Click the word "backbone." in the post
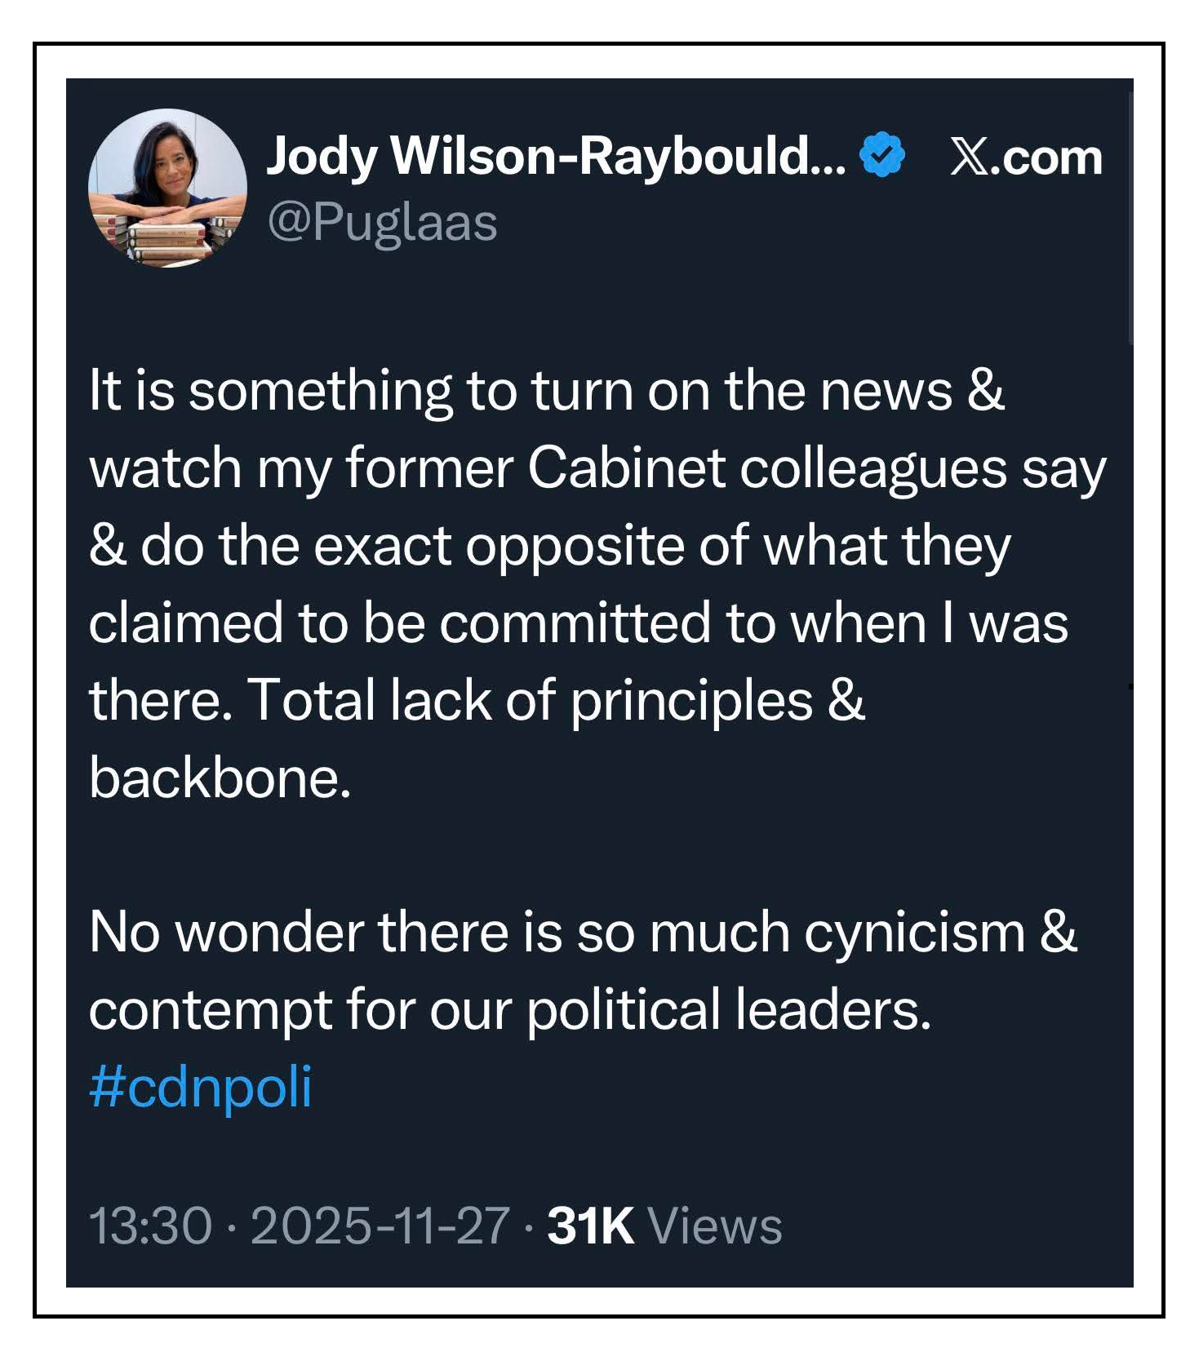Screen dimensions: 1190x1352 [x=220, y=778]
